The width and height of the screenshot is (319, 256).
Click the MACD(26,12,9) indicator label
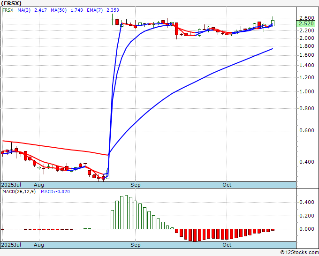(19, 192)
